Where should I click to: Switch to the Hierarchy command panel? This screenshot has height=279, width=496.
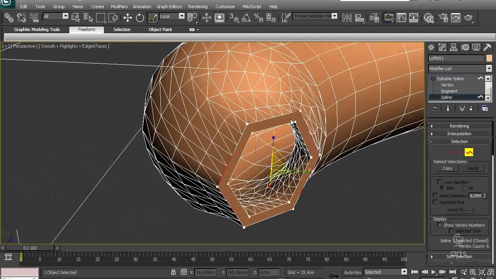click(454, 47)
